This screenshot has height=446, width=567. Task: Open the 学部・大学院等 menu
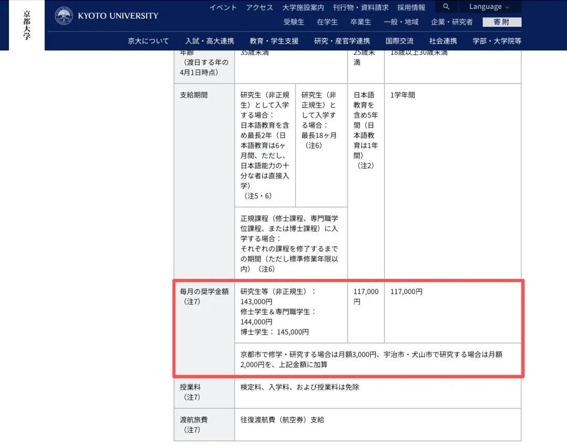tap(497, 41)
